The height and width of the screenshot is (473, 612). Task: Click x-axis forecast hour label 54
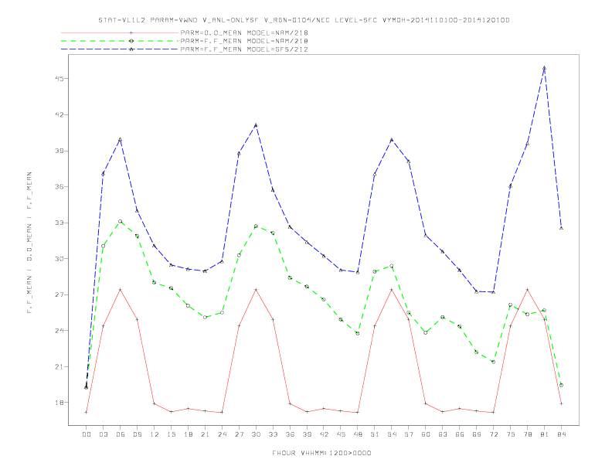tap(392, 434)
